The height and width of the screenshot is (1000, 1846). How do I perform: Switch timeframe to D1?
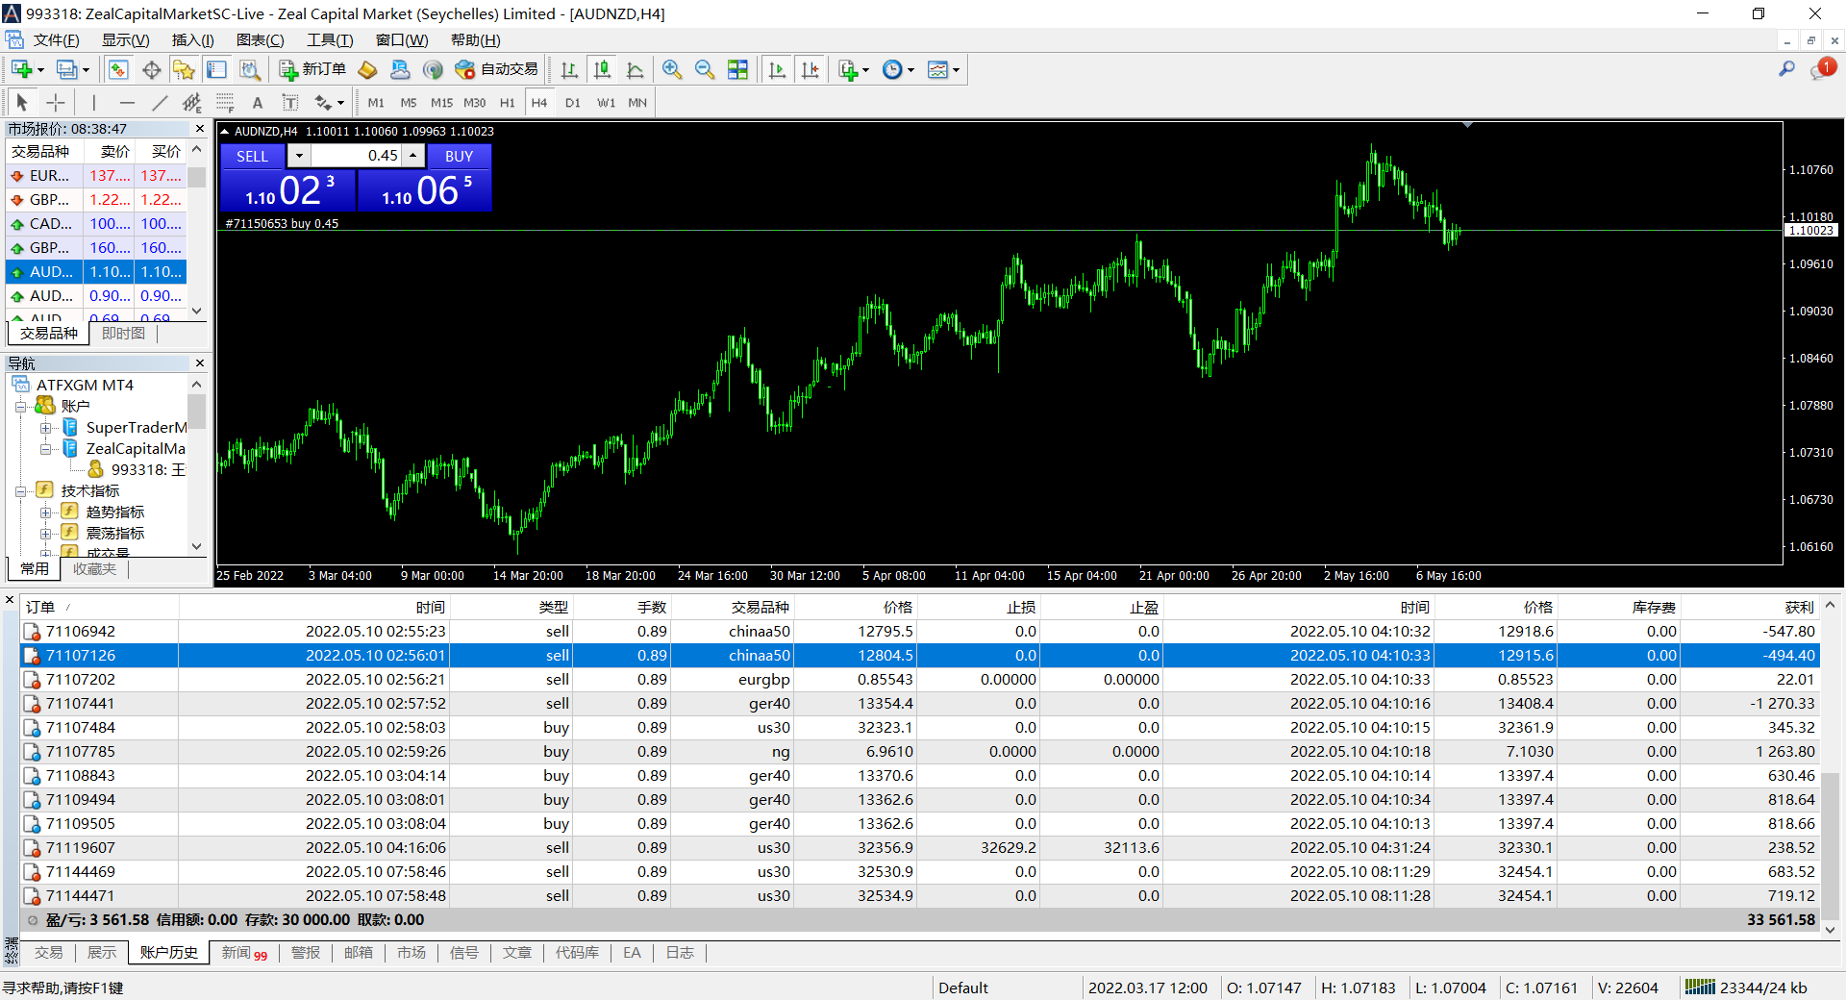coord(573,103)
